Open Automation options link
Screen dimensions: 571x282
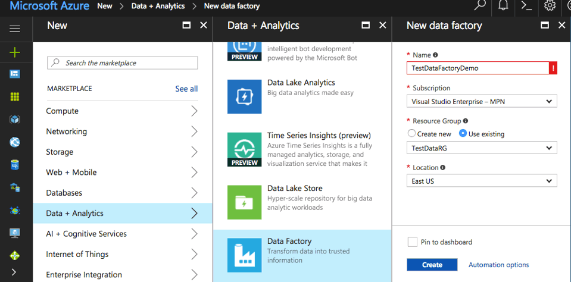click(x=498, y=265)
